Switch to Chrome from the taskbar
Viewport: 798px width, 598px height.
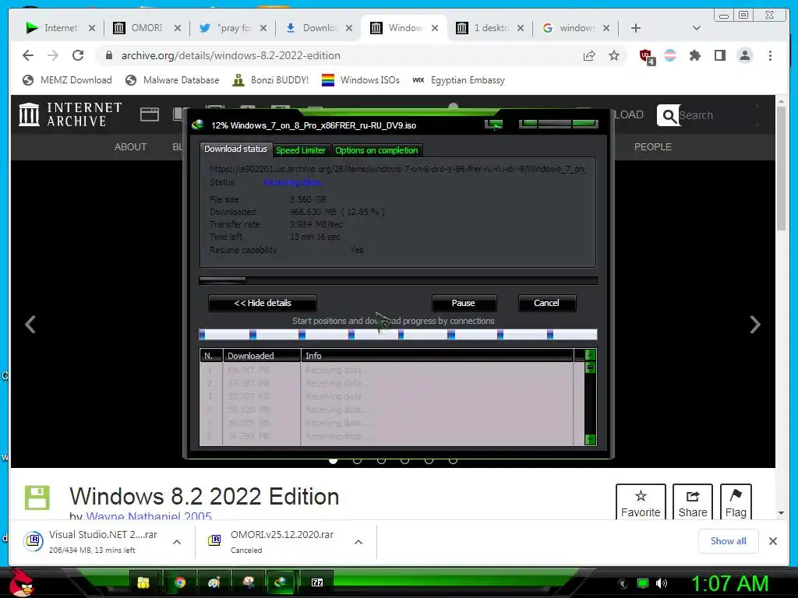[x=180, y=582]
